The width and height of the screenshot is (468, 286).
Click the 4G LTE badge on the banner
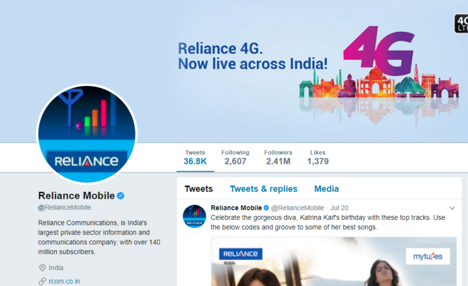[x=461, y=23]
